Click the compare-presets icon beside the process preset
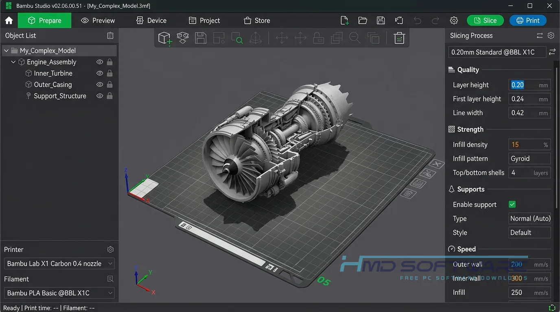Screen dimensions: 560x312 [x=552, y=52]
